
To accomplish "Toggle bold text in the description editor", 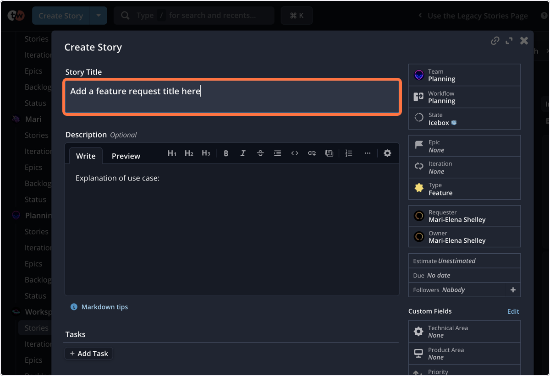I will 226,153.
